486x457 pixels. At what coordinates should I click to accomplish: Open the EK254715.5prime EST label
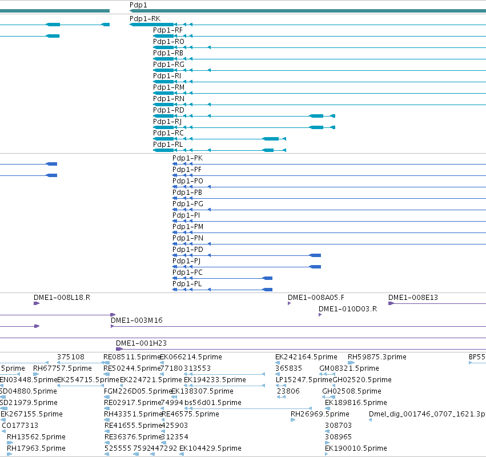click(x=89, y=380)
